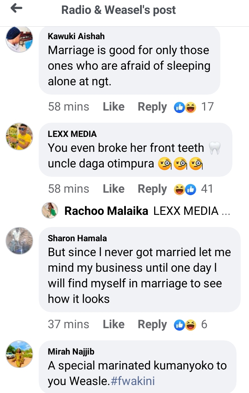249x393 pixels.
Task: Tap the back arrow icon
Action: (x=16, y=9)
